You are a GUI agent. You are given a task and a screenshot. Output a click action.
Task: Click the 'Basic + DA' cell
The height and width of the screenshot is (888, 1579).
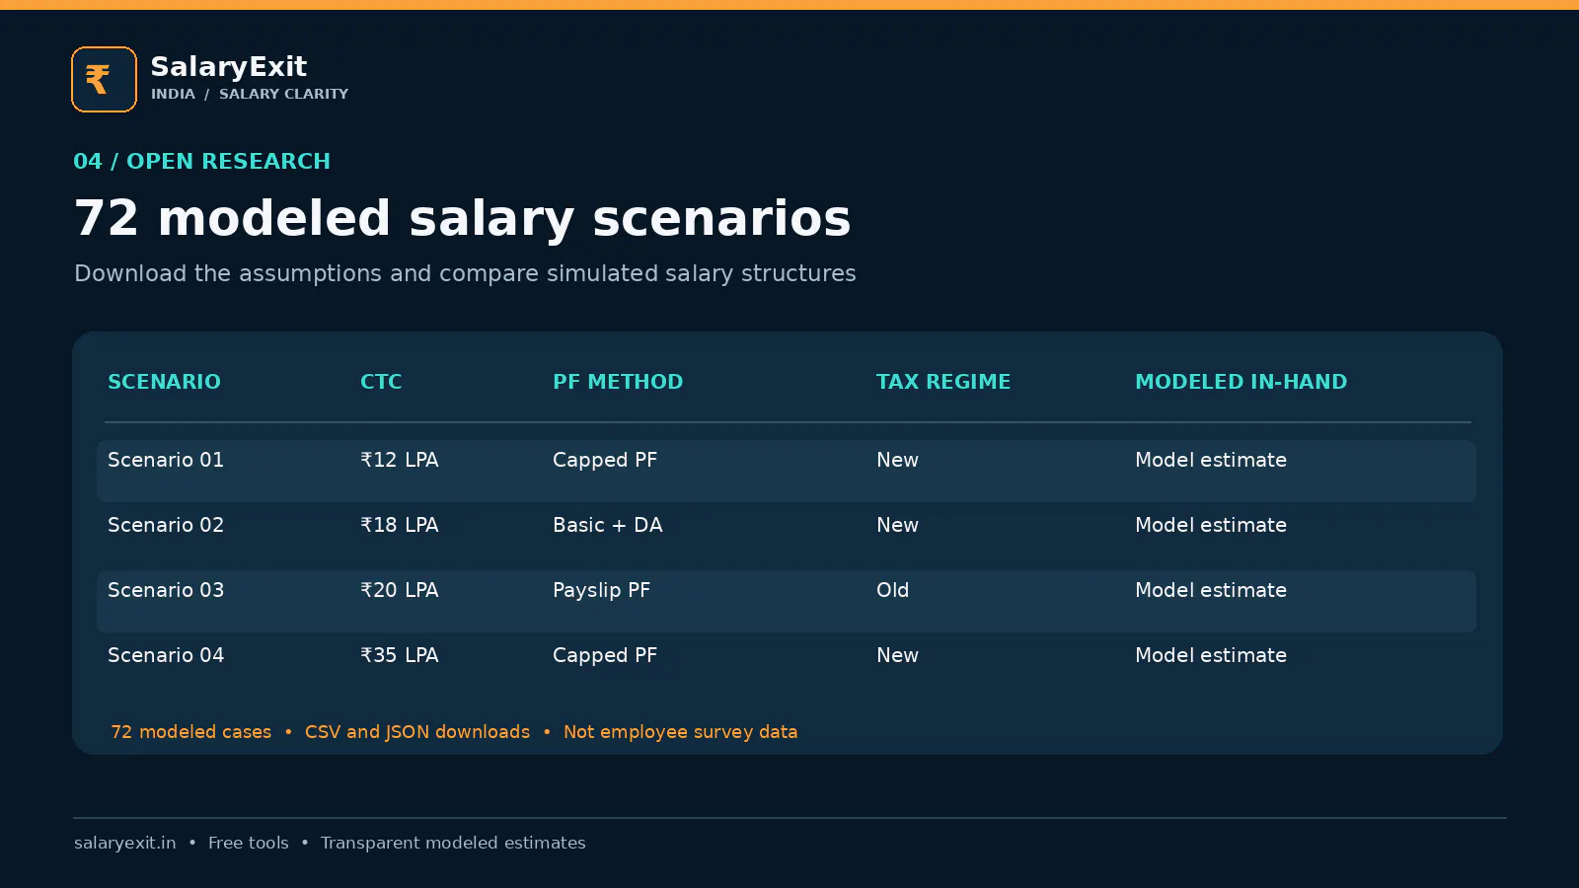pos(608,525)
